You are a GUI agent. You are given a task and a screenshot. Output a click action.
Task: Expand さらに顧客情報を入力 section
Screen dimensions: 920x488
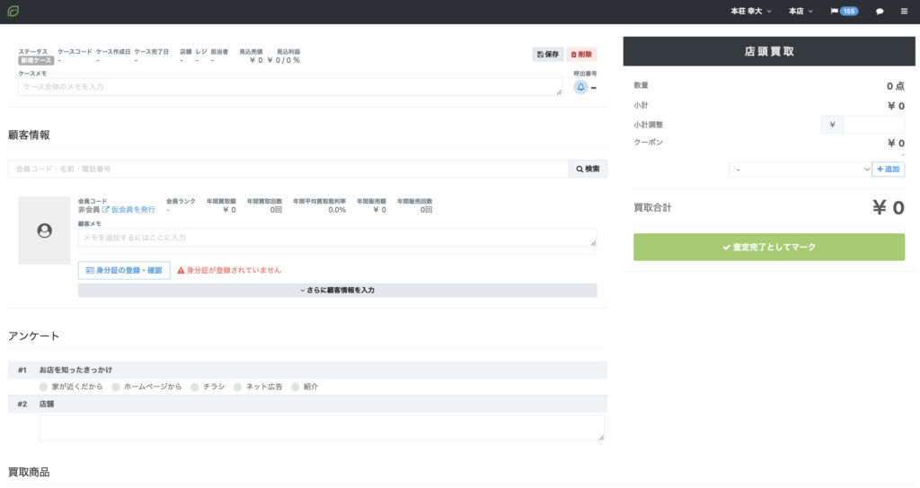(x=337, y=291)
